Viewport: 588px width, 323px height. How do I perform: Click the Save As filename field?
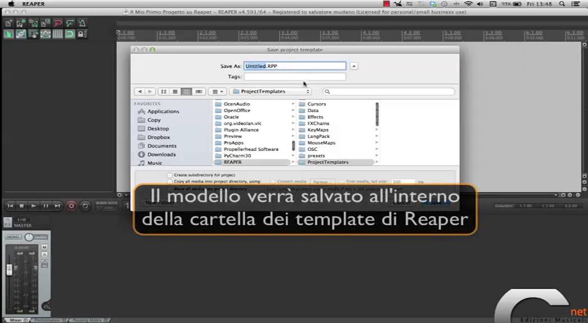295,66
